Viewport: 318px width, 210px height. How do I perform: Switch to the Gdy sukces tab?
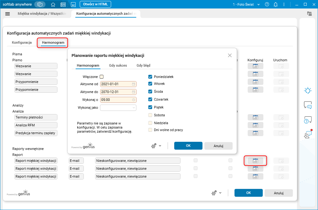click(x=118, y=65)
